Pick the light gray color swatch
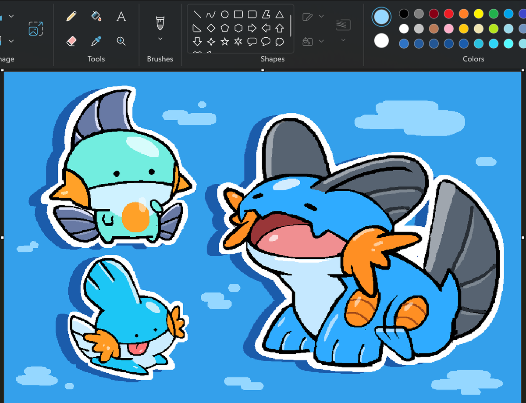 [x=419, y=29]
